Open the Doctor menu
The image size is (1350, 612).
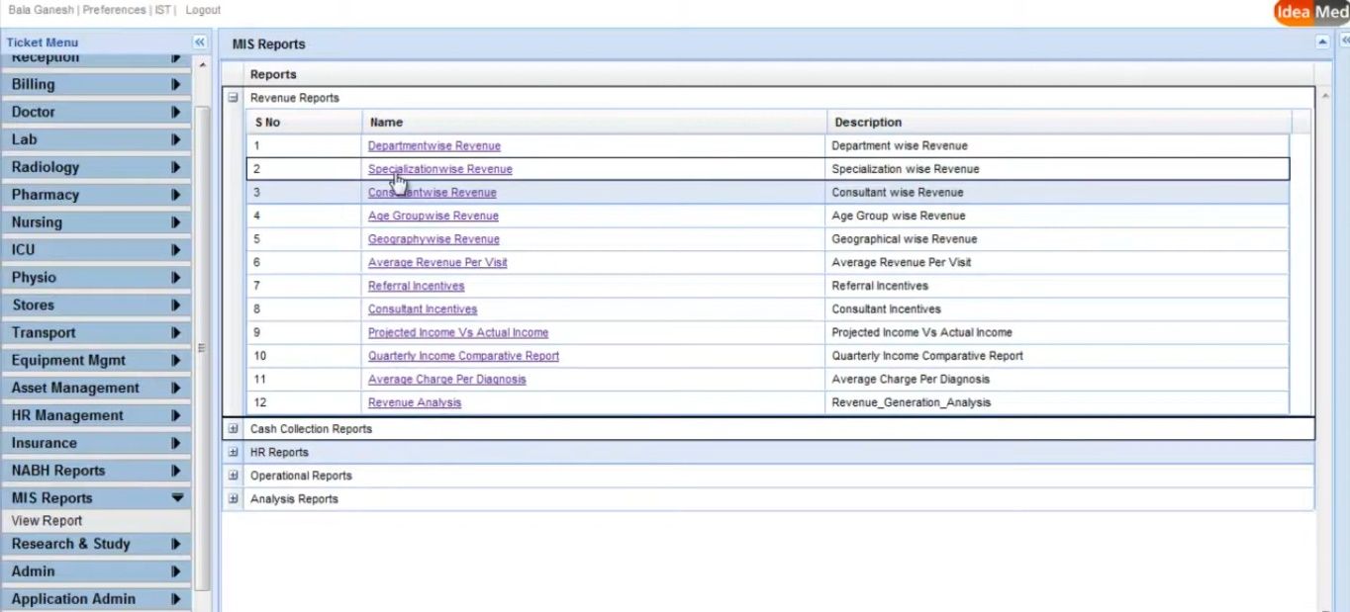(96, 113)
